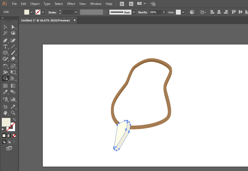The height and width of the screenshot is (171, 248).
Task: Click the toolbox Stroke swatch
Action: 13,129
